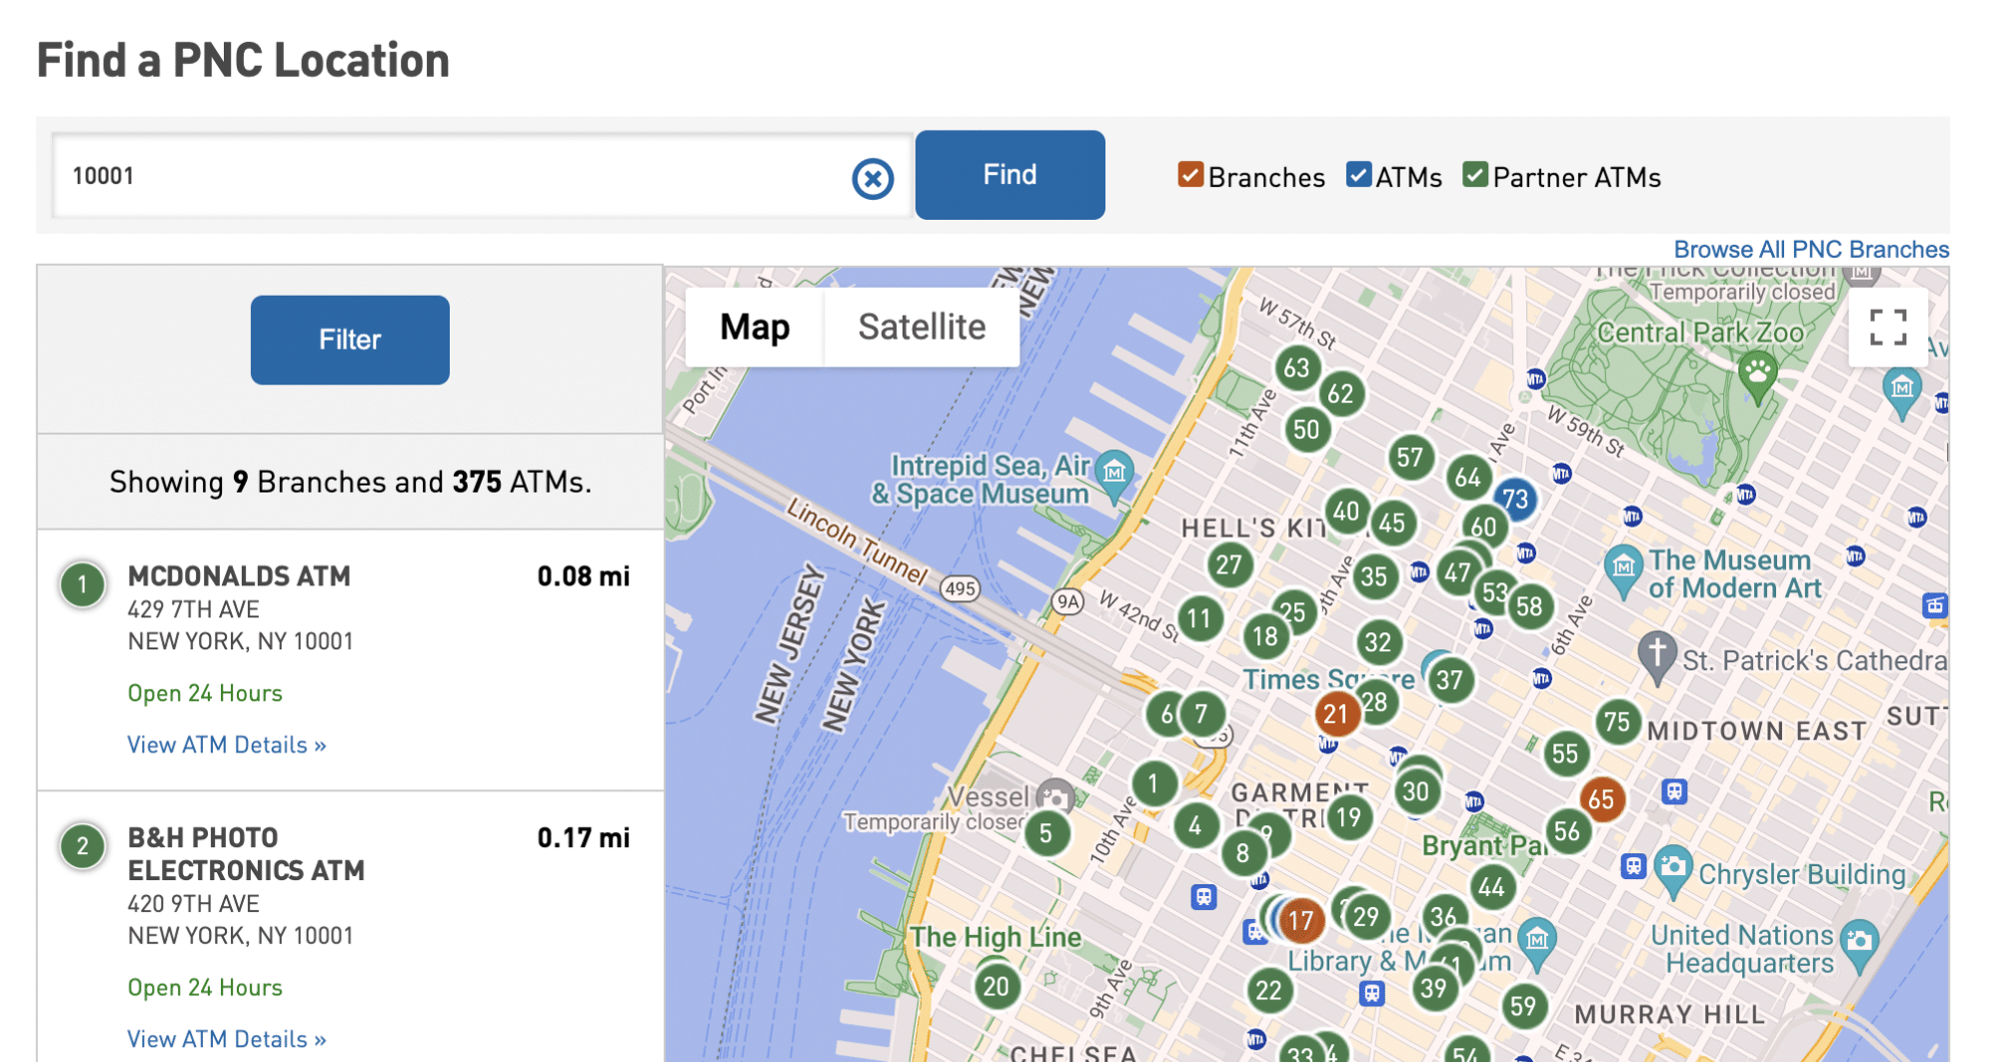Select the Map view tab
Viewport: 1998px width, 1063px height.
pyautogui.click(x=754, y=327)
